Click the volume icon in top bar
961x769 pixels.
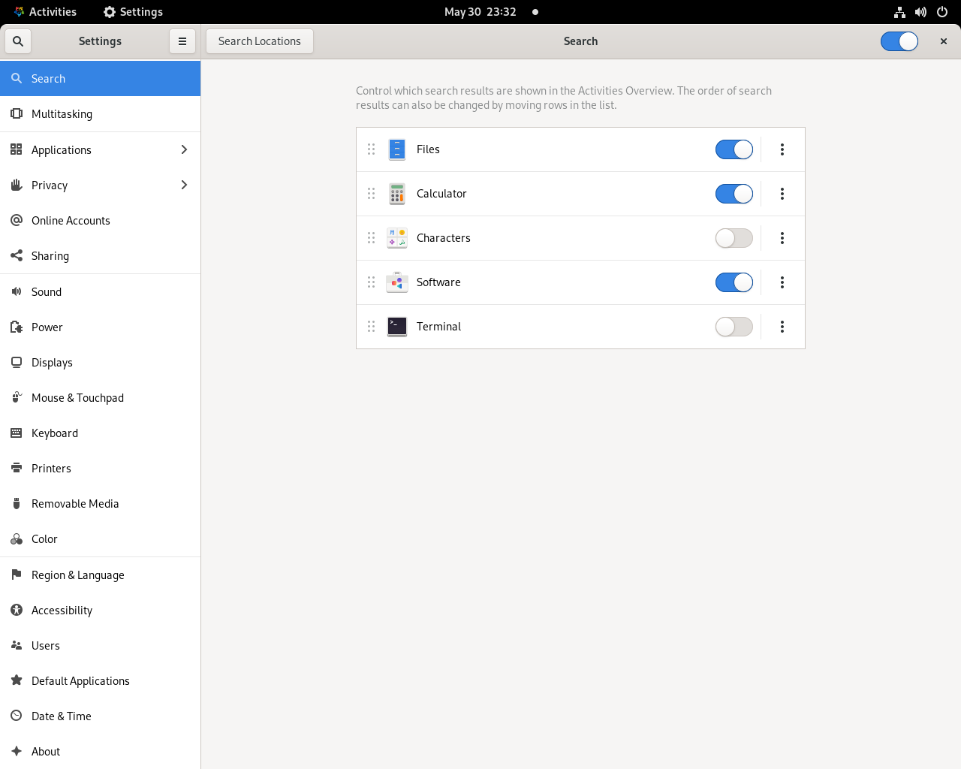[920, 12]
